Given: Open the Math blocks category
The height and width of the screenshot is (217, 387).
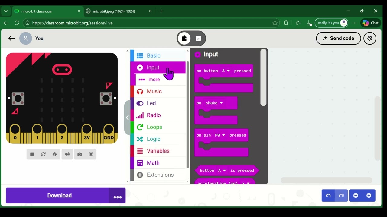Looking at the screenshot, I should tap(158, 163).
